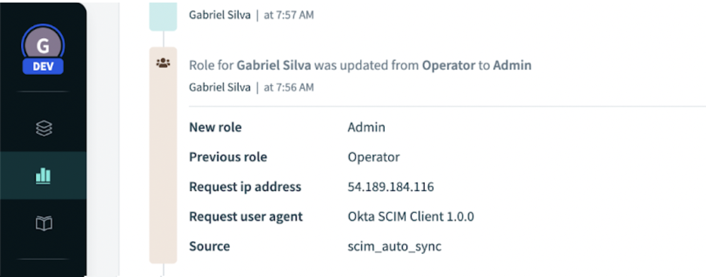Screen dimensions: 706x277
Task: Open the book documentation sidebar icon
Action: [43, 223]
